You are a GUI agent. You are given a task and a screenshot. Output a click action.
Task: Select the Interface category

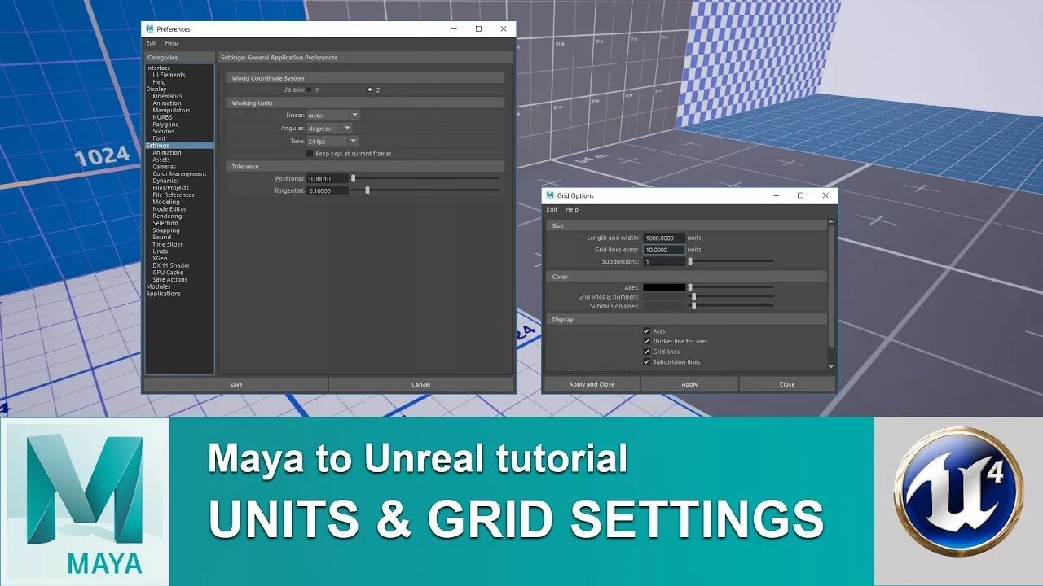pyautogui.click(x=159, y=68)
